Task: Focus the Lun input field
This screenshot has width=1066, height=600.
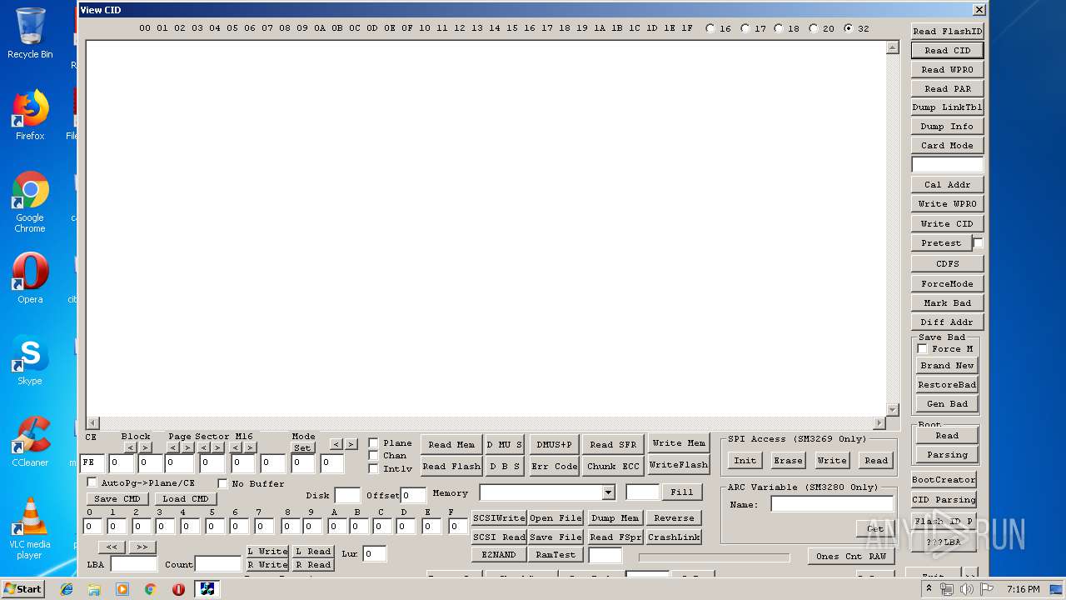Action: click(x=375, y=554)
